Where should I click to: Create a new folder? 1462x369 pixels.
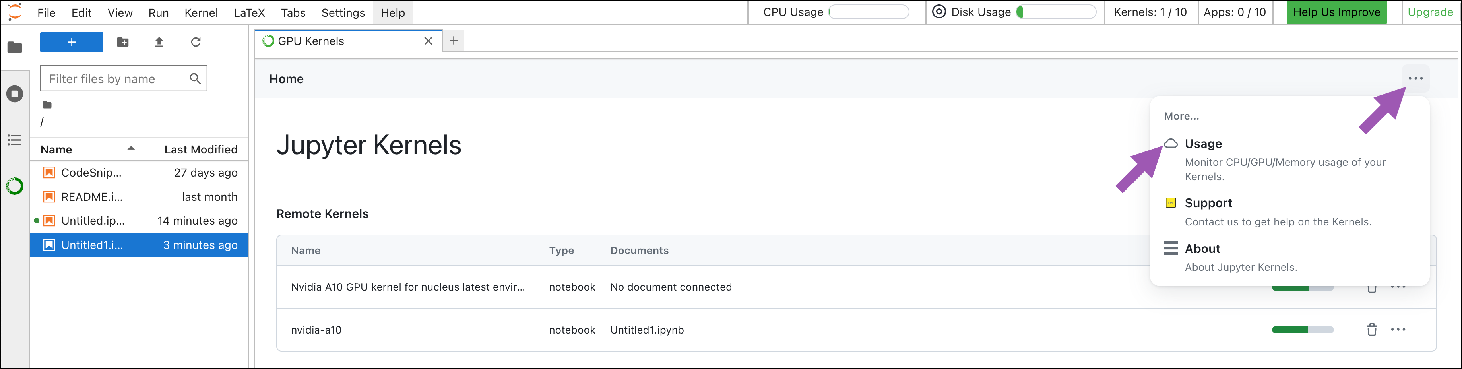click(x=122, y=42)
